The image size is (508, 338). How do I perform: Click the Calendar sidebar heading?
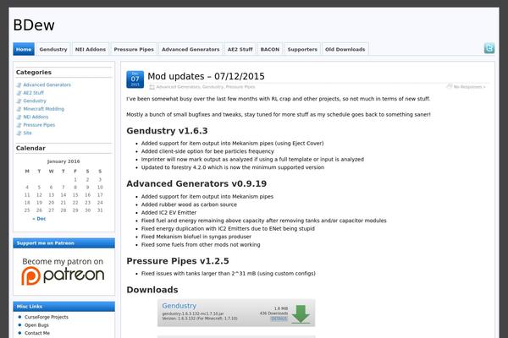tap(30, 148)
